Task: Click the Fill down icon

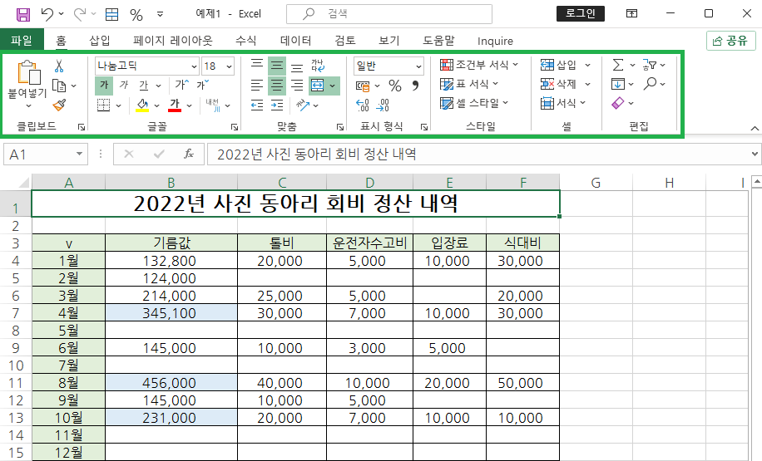Action: [617, 84]
